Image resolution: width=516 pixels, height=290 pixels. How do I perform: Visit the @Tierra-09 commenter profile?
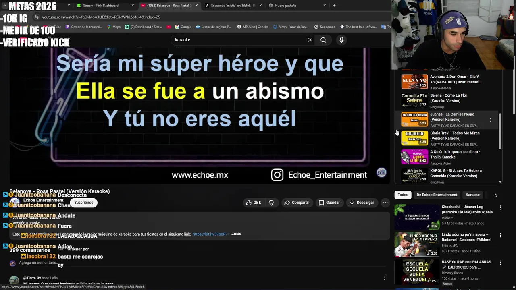[x=32, y=278]
